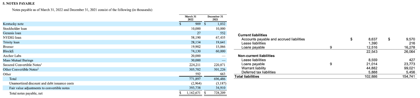This screenshot has width=420, height=98.
Task: Click the value 58,190 in NYDIG row
Action: point(196,37)
